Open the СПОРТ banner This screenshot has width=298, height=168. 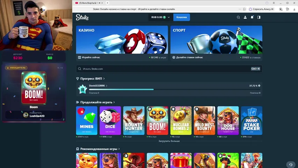216,40
